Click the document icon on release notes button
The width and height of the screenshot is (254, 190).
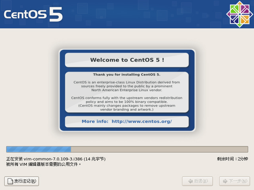point(10,181)
